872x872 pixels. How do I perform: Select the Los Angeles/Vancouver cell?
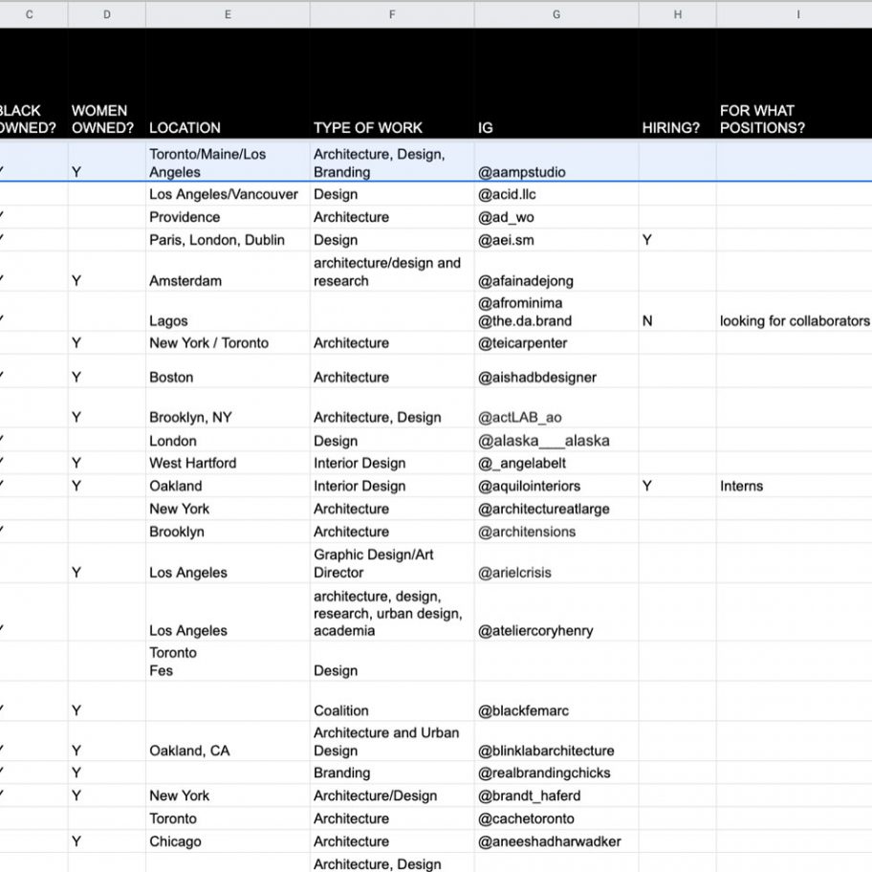point(228,194)
